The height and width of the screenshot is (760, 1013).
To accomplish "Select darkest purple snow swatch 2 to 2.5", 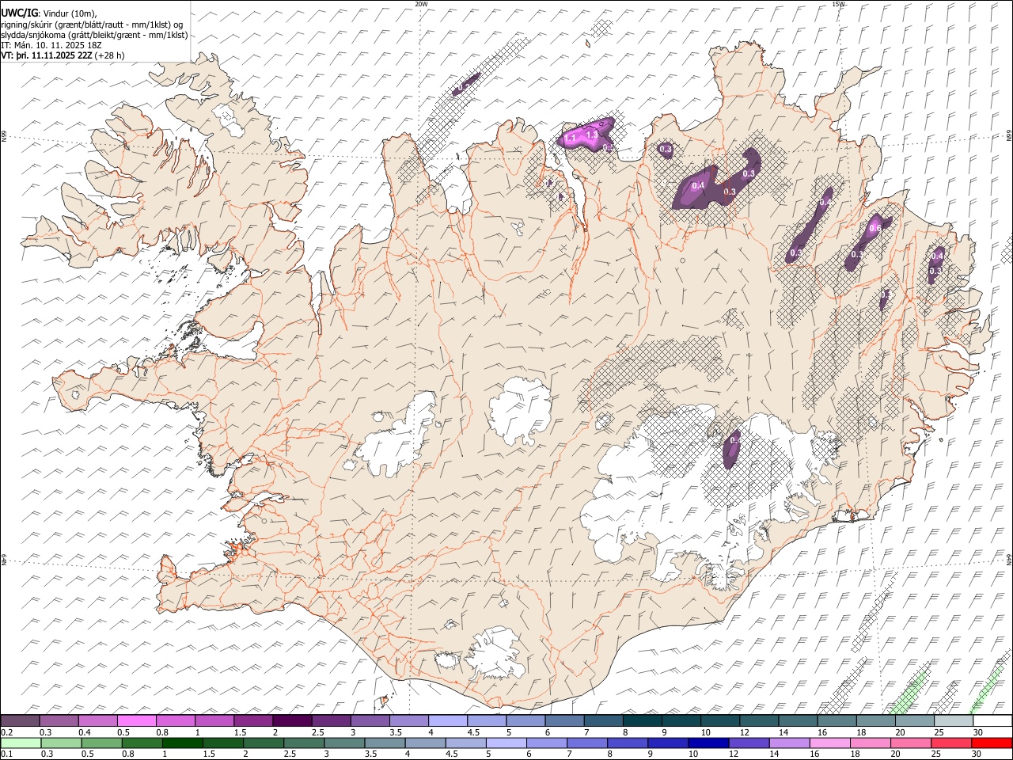I will coord(292,720).
